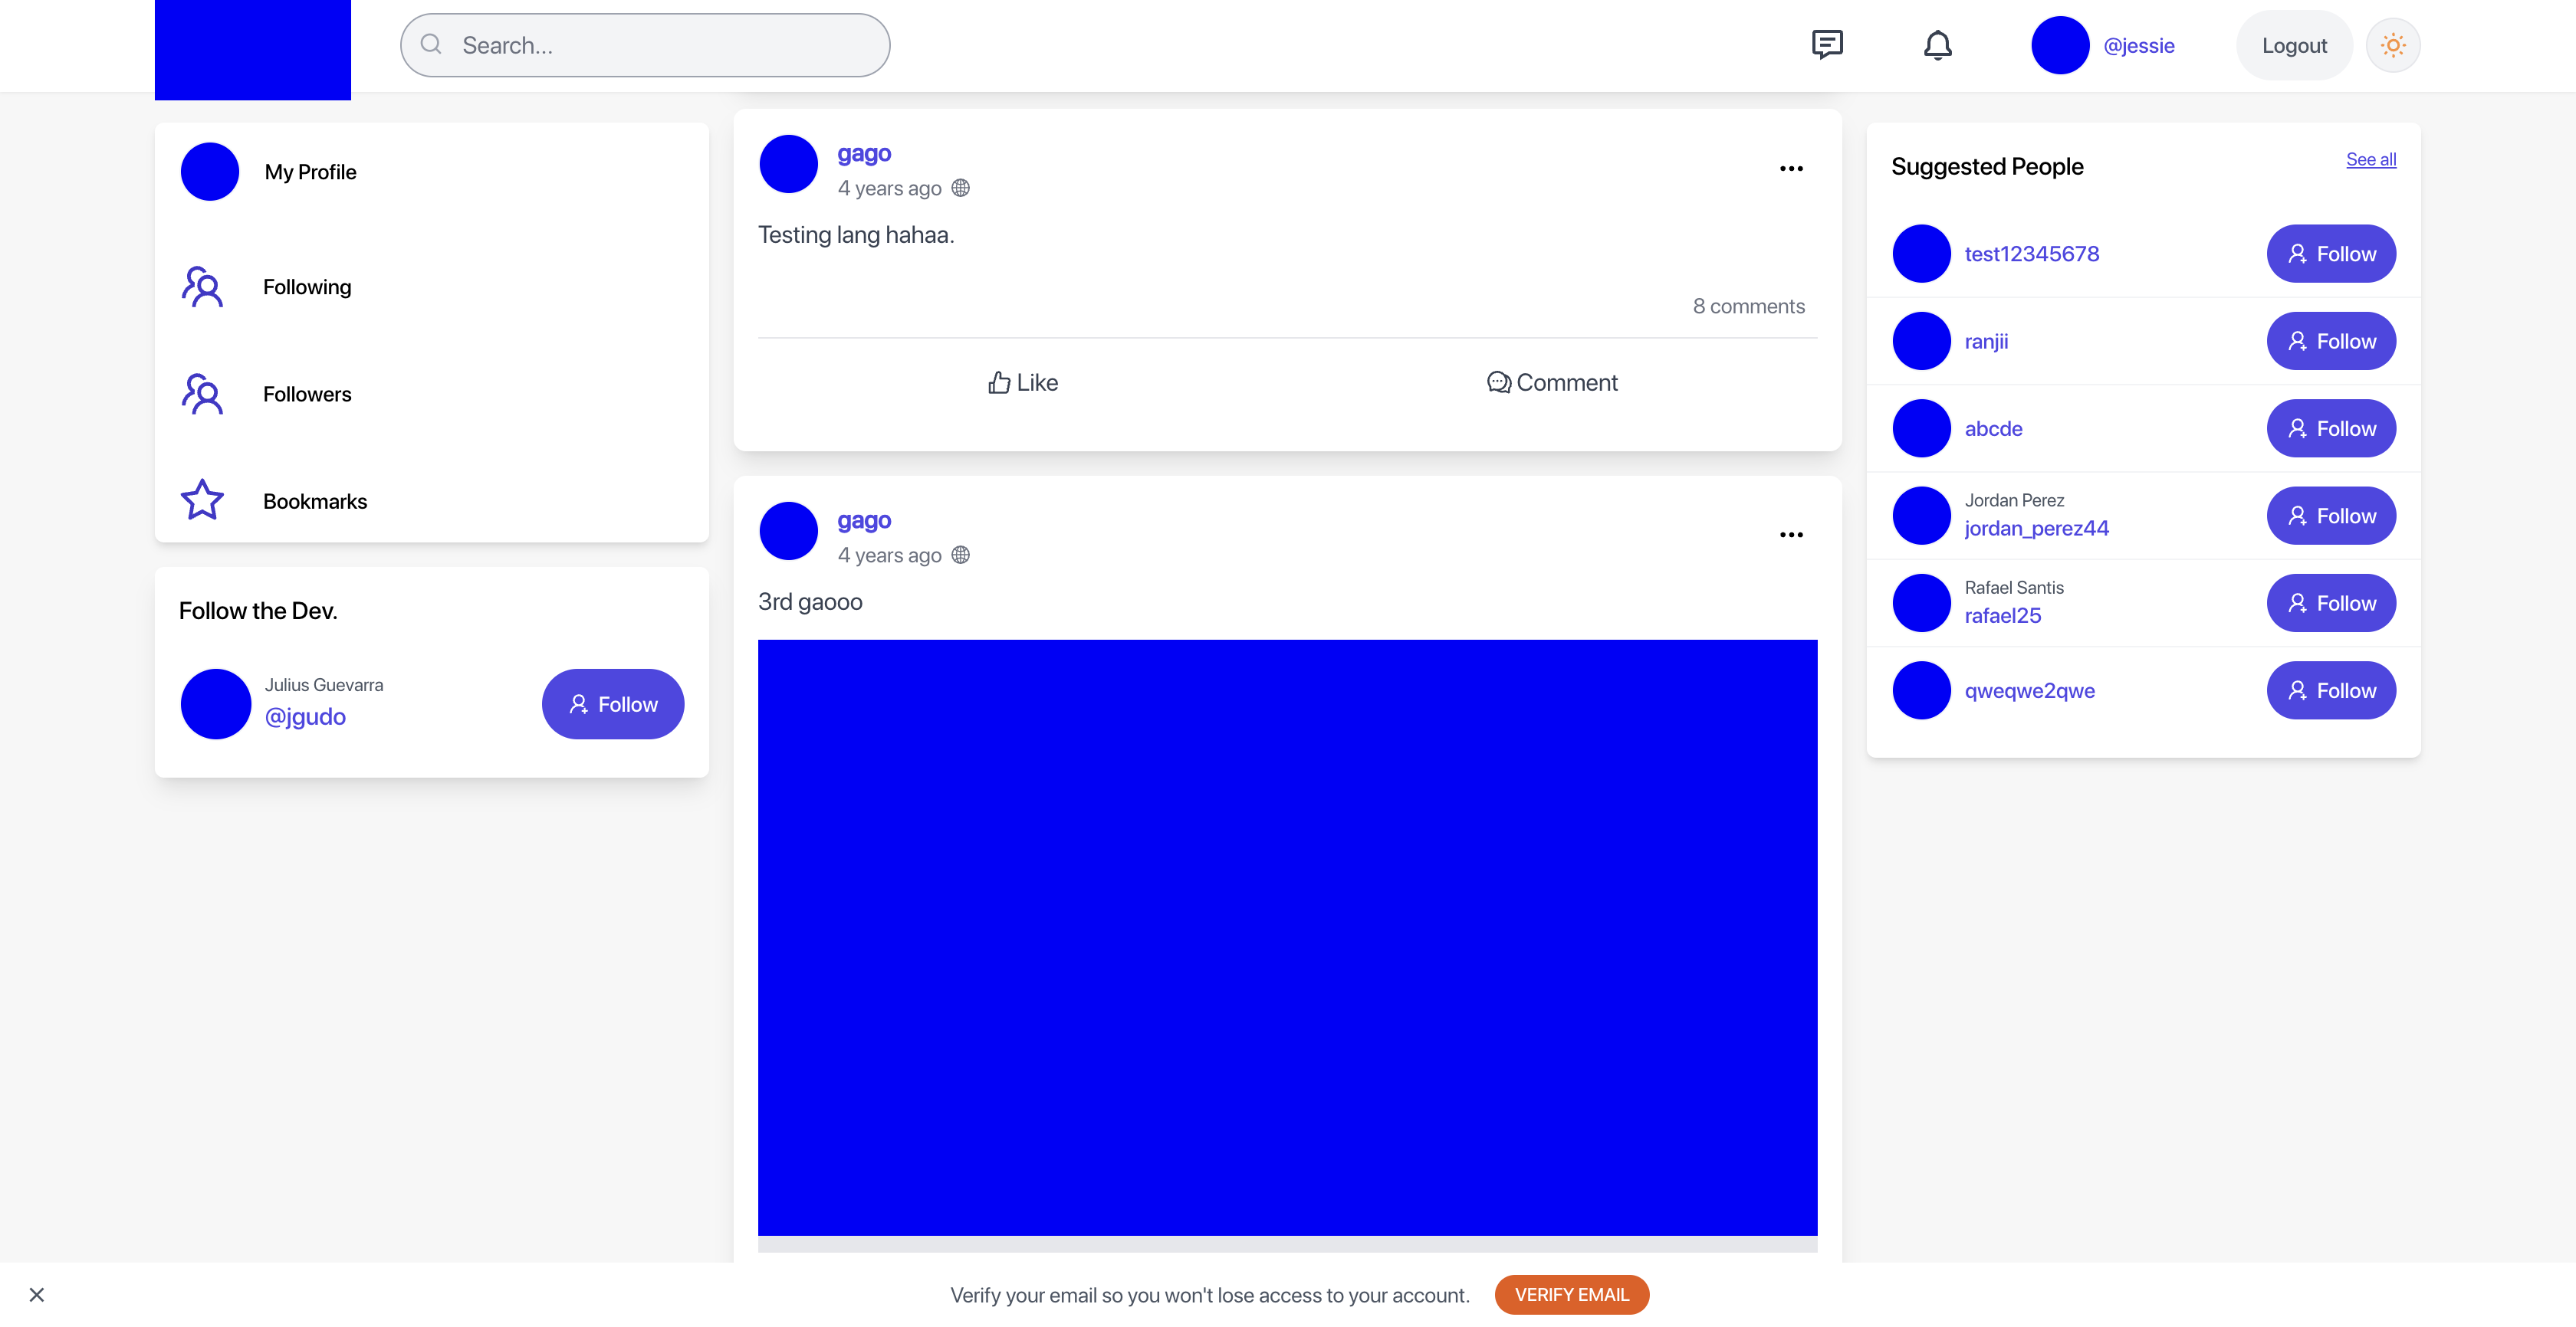Comment on the 'Testing lang hahaa.' post
Image resolution: width=2576 pixels, height=1327 pixels.
[x=1551, y=383]
